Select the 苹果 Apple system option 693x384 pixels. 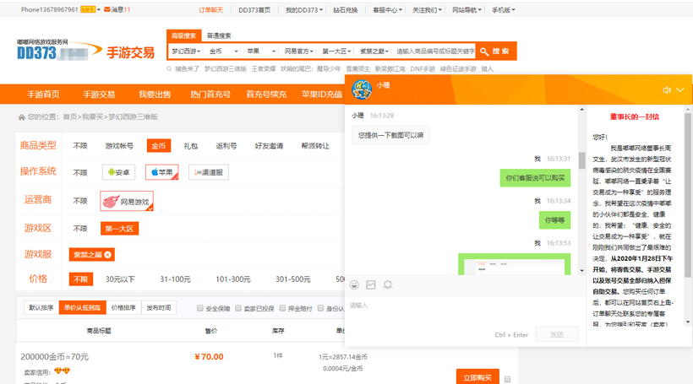click(x=161, y=172)
